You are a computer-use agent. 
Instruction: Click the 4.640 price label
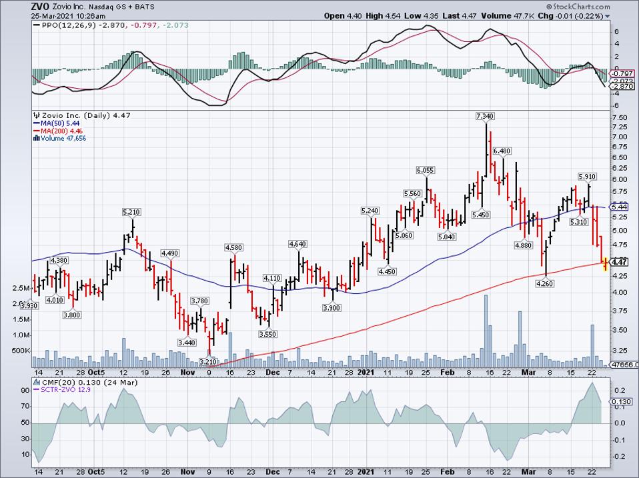[297, 244]
